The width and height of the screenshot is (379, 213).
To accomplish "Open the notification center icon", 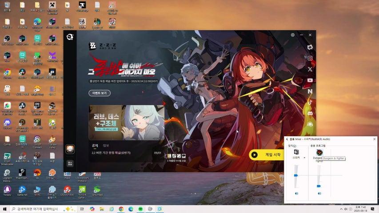I will pos(372,209).
